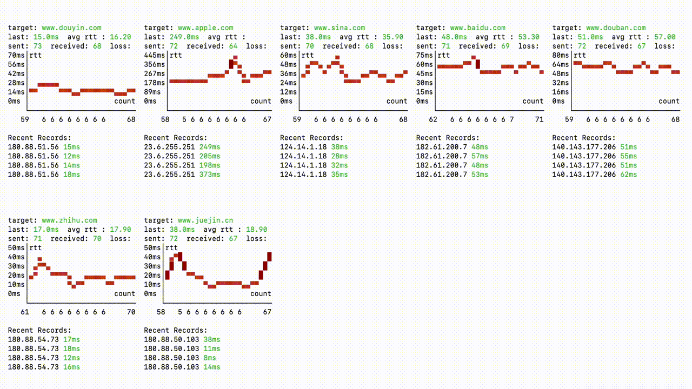Select the avg rtt value 57.00
This screenshot has width=692, height=389.
665,37
